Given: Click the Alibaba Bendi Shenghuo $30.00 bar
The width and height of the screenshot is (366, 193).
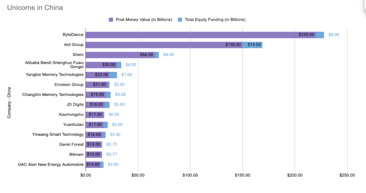Looking at the screenshot, I should tap(101, 65).
